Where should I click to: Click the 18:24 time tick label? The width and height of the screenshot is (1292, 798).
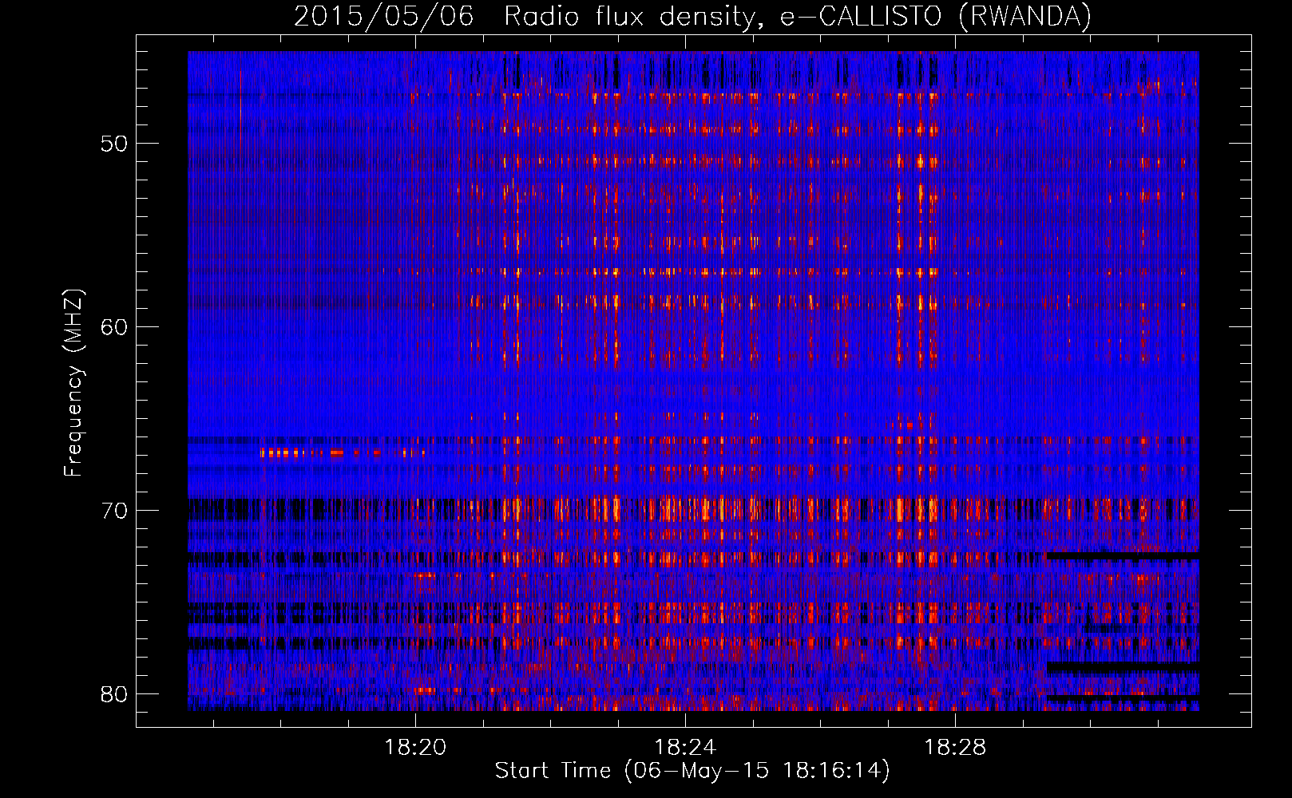pyautogui.click(x=685, y=748)
